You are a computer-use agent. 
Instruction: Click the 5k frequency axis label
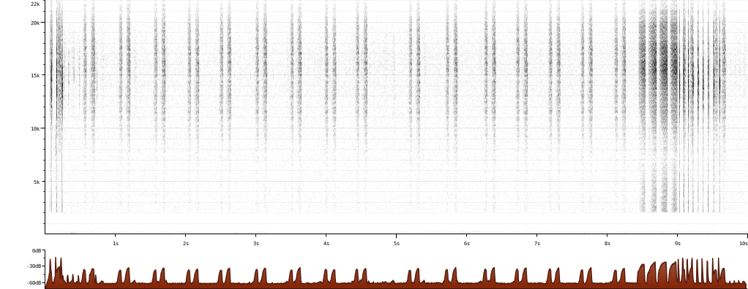(x=37, y=182)
